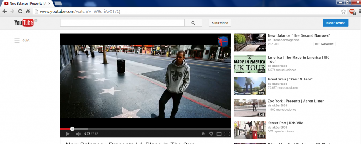Open Street Part Kris Vile title link
The height and width of the screenshot is (144, 361).
[x=286, y=123]
